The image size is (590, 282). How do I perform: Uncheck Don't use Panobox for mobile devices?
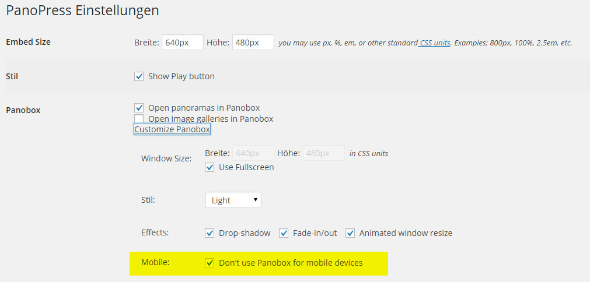click(210, 263)
